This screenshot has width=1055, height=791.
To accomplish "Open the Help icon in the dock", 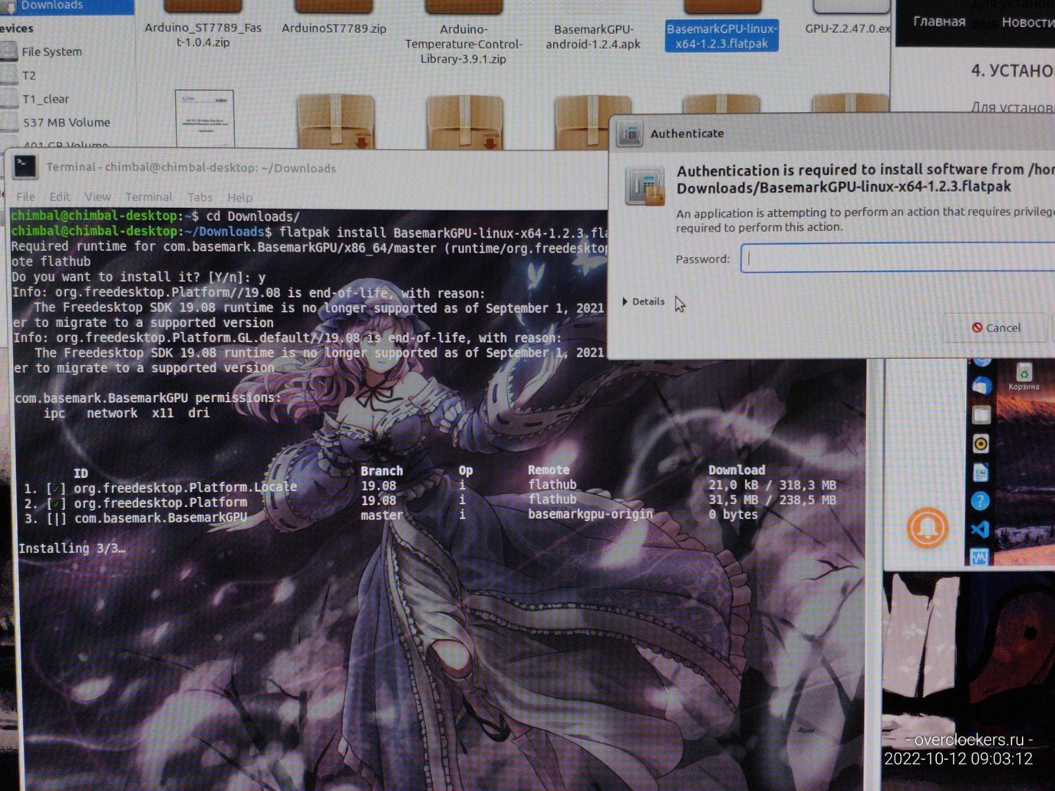I will click(980, 502).
